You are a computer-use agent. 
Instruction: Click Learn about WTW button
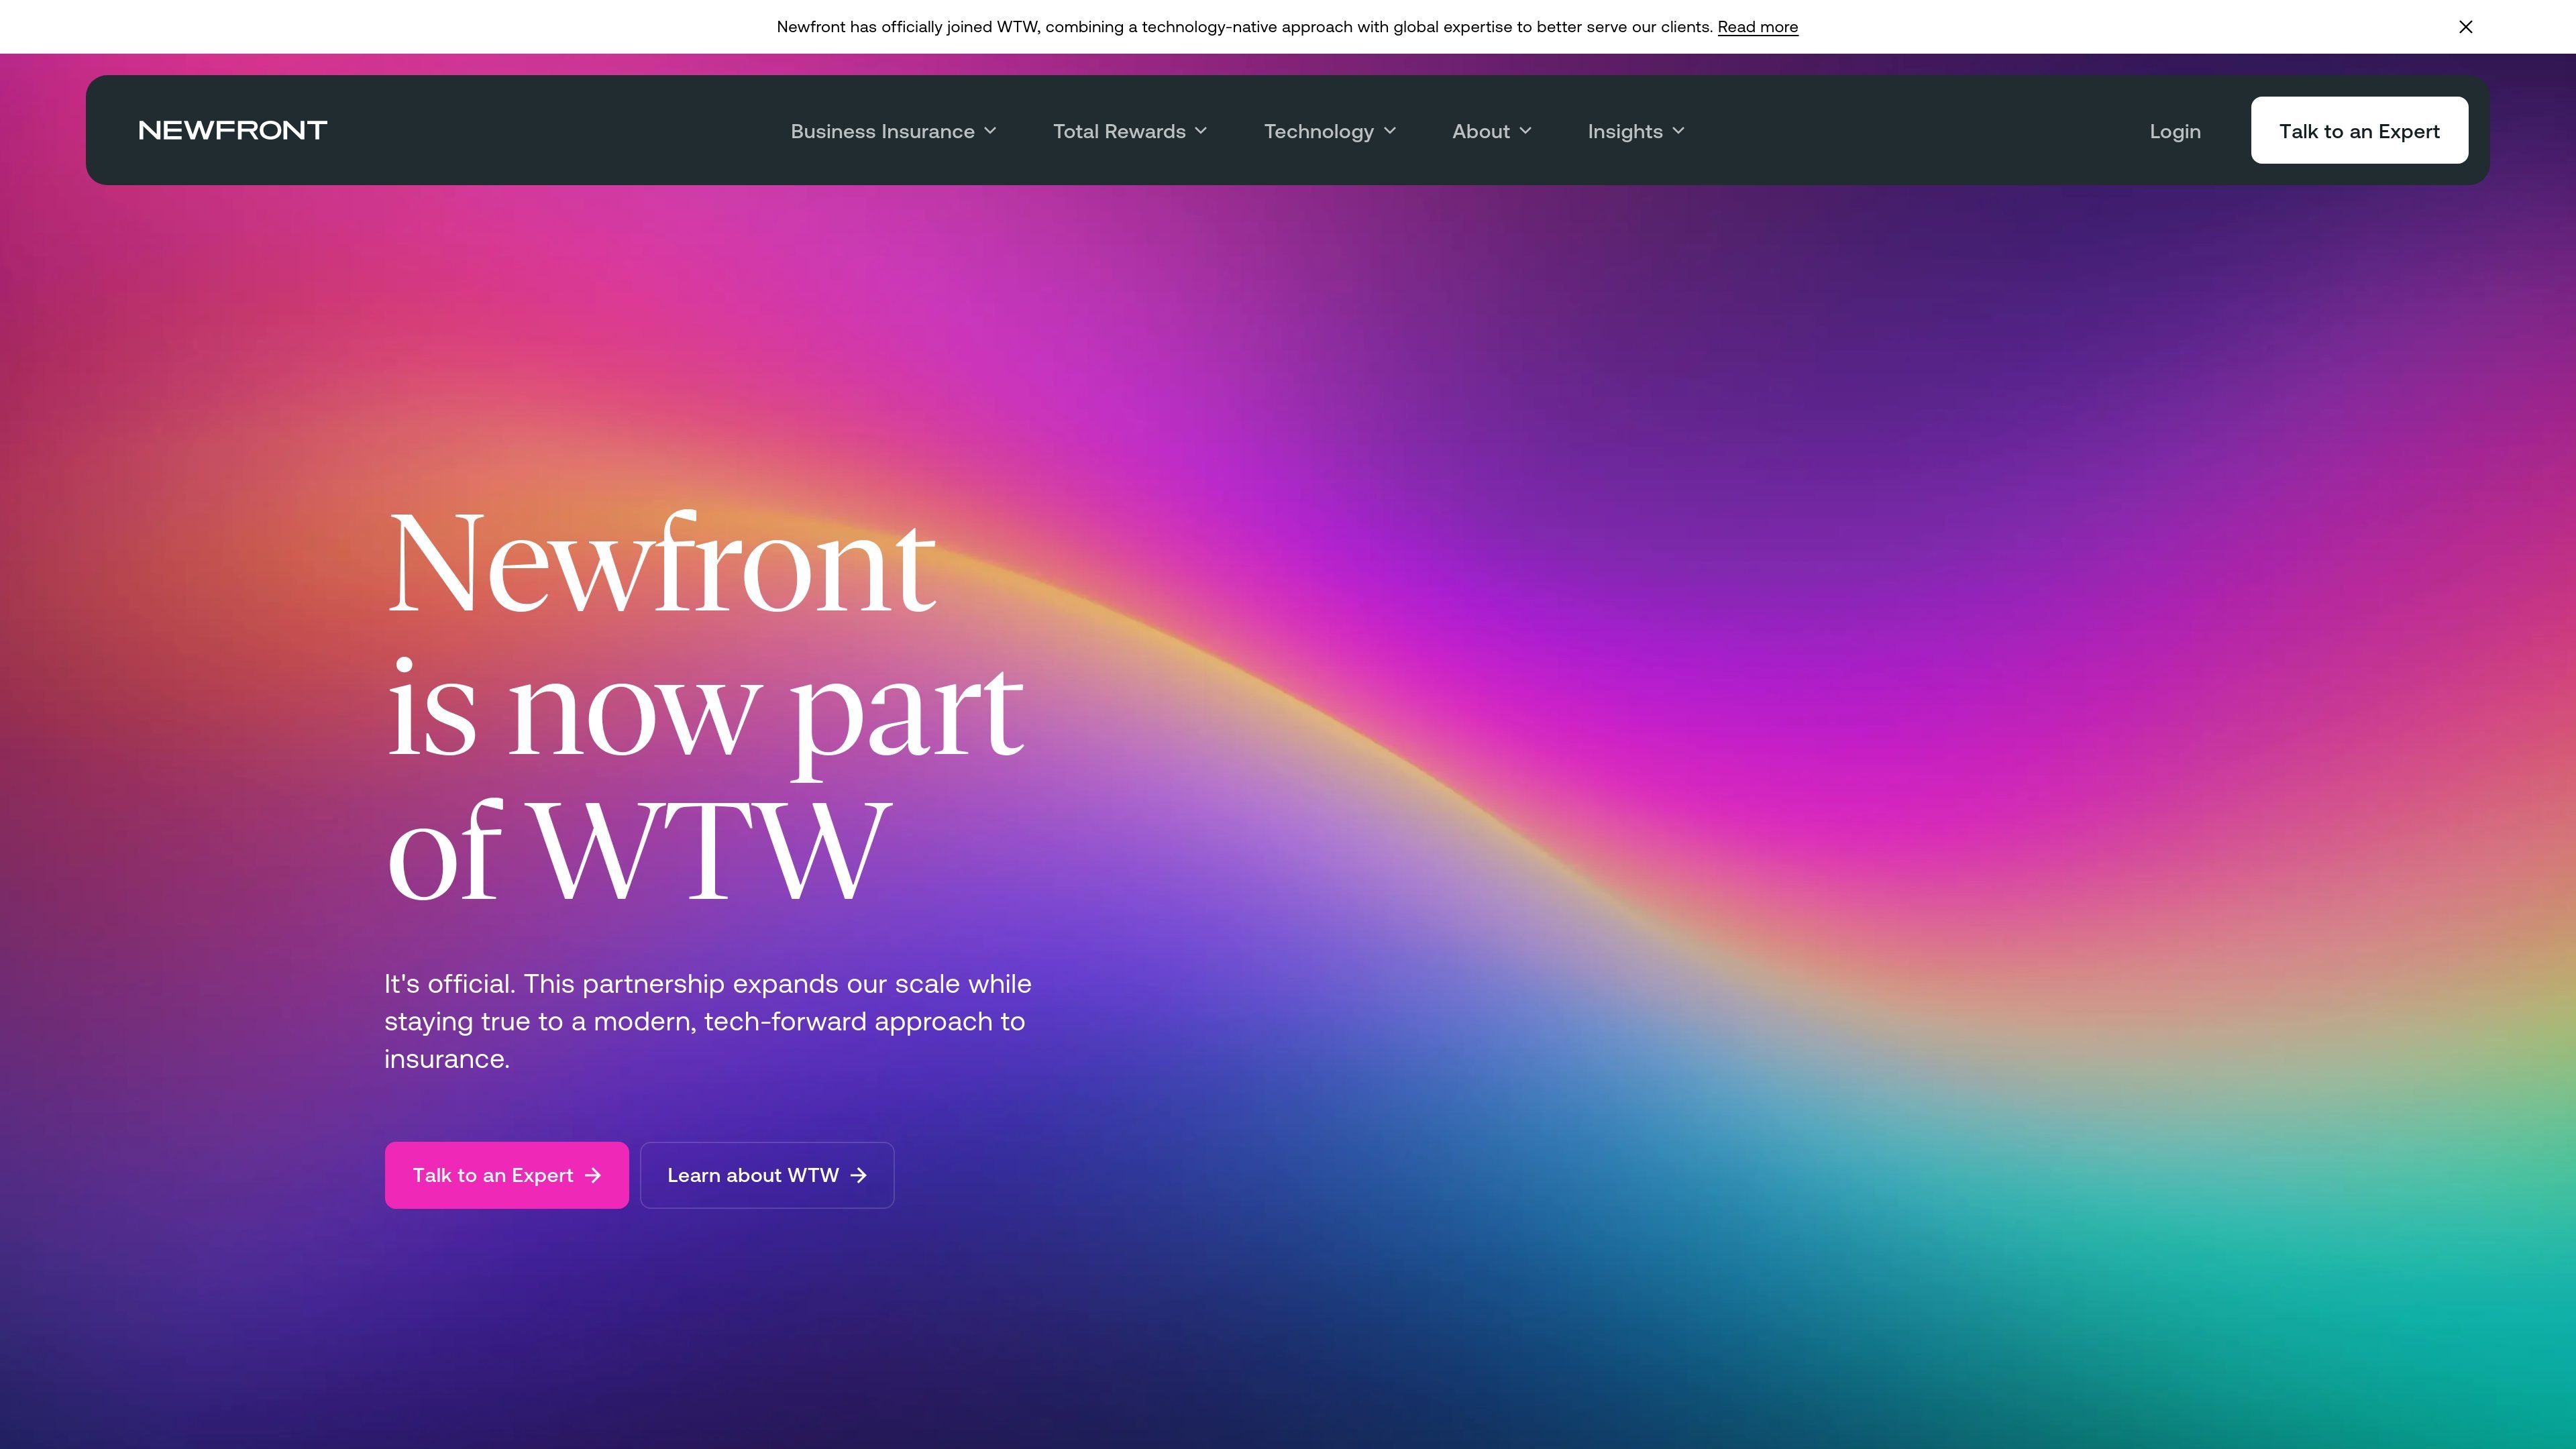(x=767, y=1175)
